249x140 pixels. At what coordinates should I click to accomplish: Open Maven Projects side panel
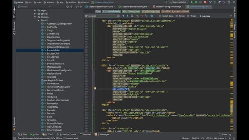coord(235,30)
